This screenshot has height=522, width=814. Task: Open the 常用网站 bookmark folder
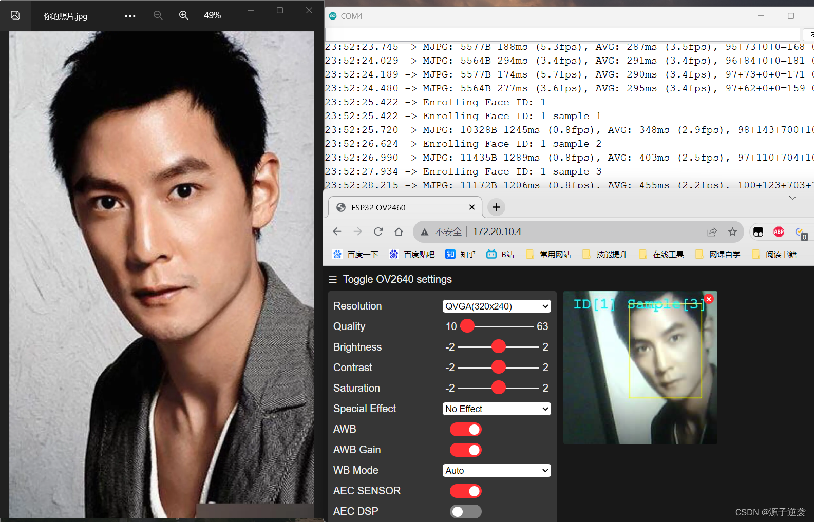548,254
